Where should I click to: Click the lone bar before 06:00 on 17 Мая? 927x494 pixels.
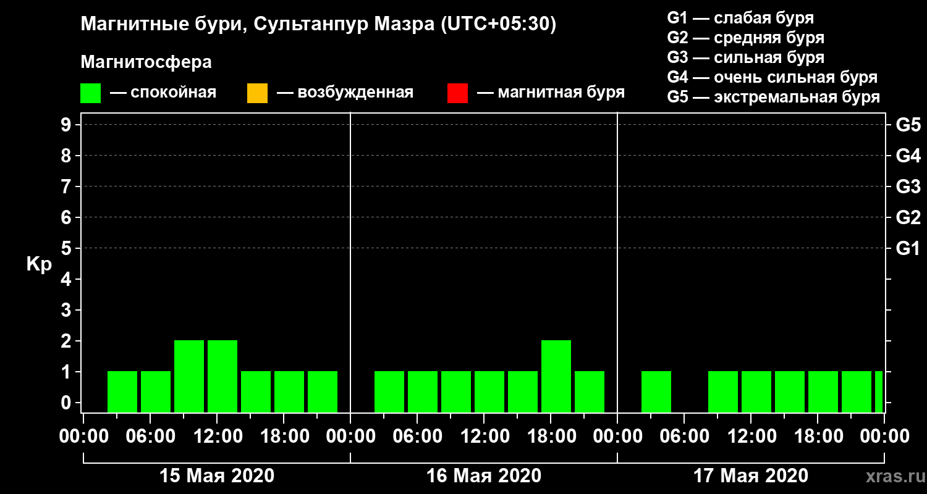656,391
